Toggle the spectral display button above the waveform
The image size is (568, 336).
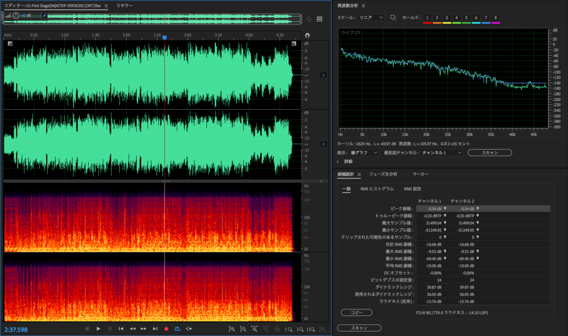click(319, 19)
